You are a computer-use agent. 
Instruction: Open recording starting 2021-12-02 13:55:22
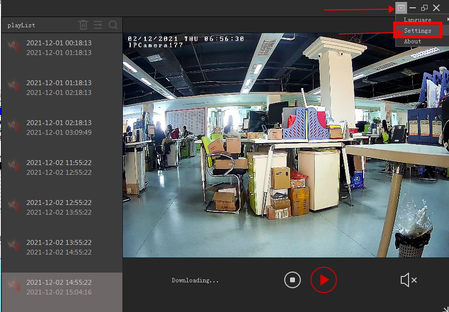(59, 247)
